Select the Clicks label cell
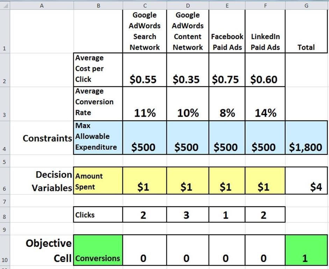This screenshot has width=329, height=269. 98,215
